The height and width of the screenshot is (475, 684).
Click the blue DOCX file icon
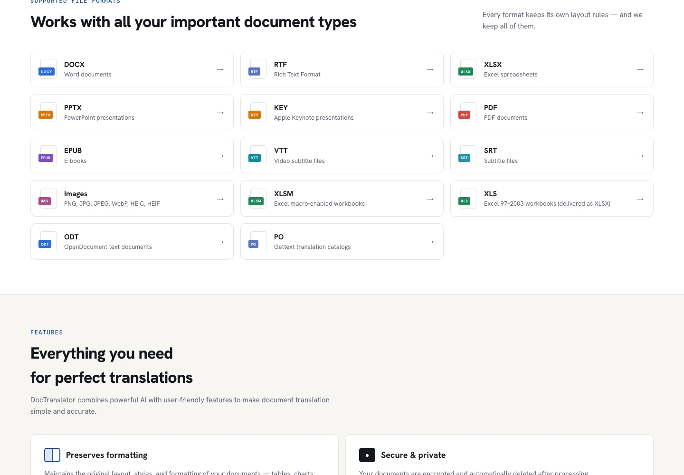coord(47,69)
